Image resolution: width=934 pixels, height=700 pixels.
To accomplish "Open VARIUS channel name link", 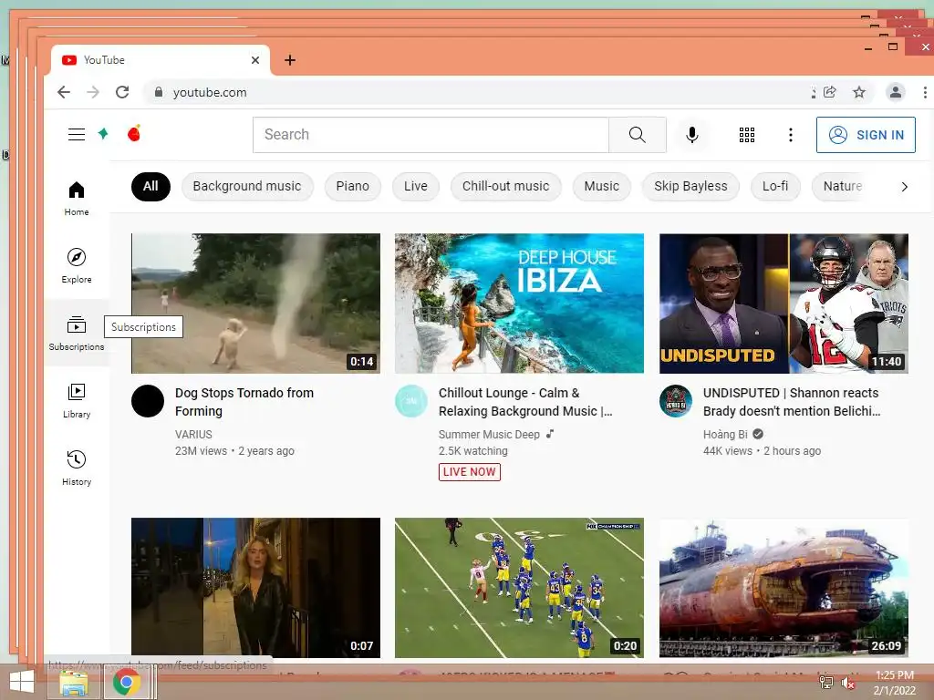I will tap(193, 435).
